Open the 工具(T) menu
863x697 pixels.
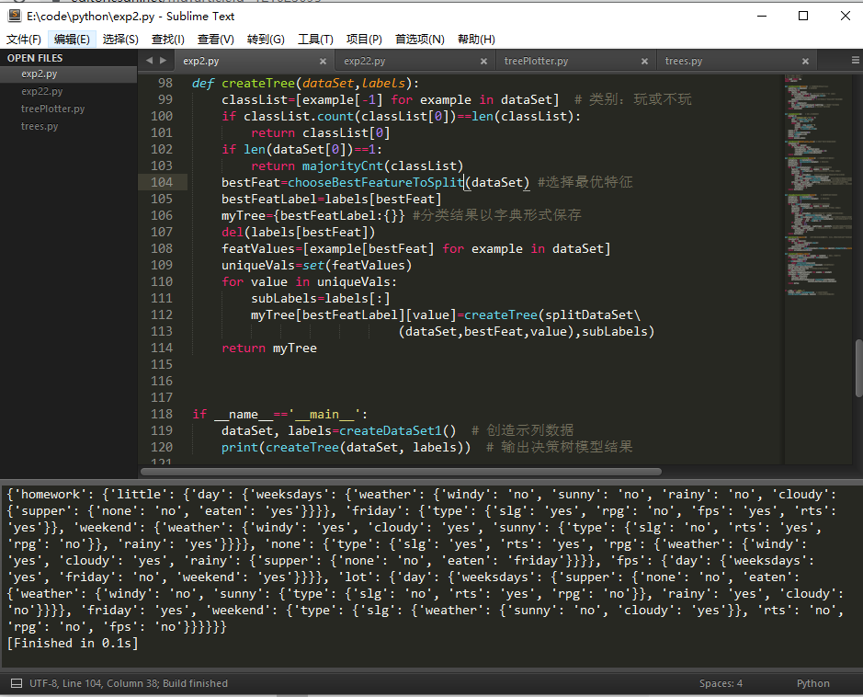coord(316,40)
